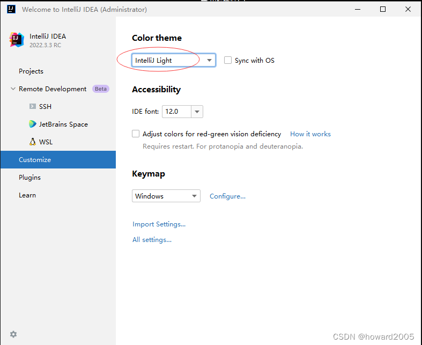Select Remote Development in sidebar
Screen dimensions: 422x345
[x=53, y=89]
